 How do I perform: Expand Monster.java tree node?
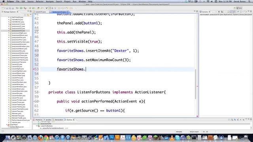point(9,114)
